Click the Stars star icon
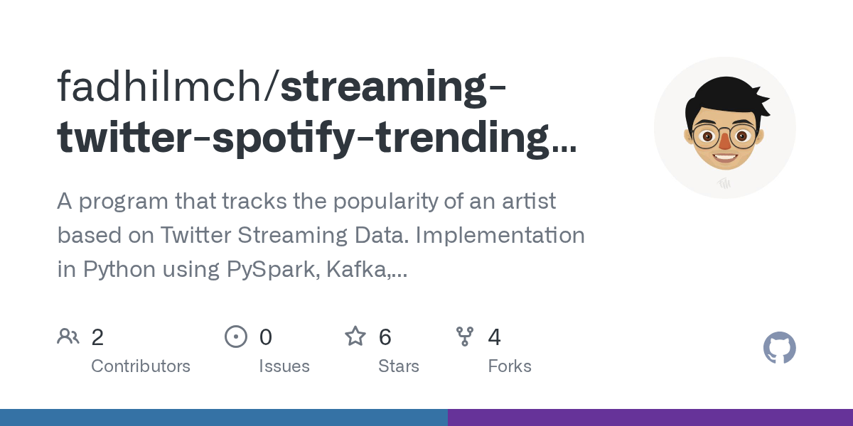This screenshot has width=853, height=426. click(x=355, y=336)
